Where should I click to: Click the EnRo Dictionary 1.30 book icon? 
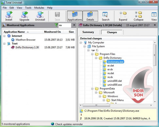13,47
